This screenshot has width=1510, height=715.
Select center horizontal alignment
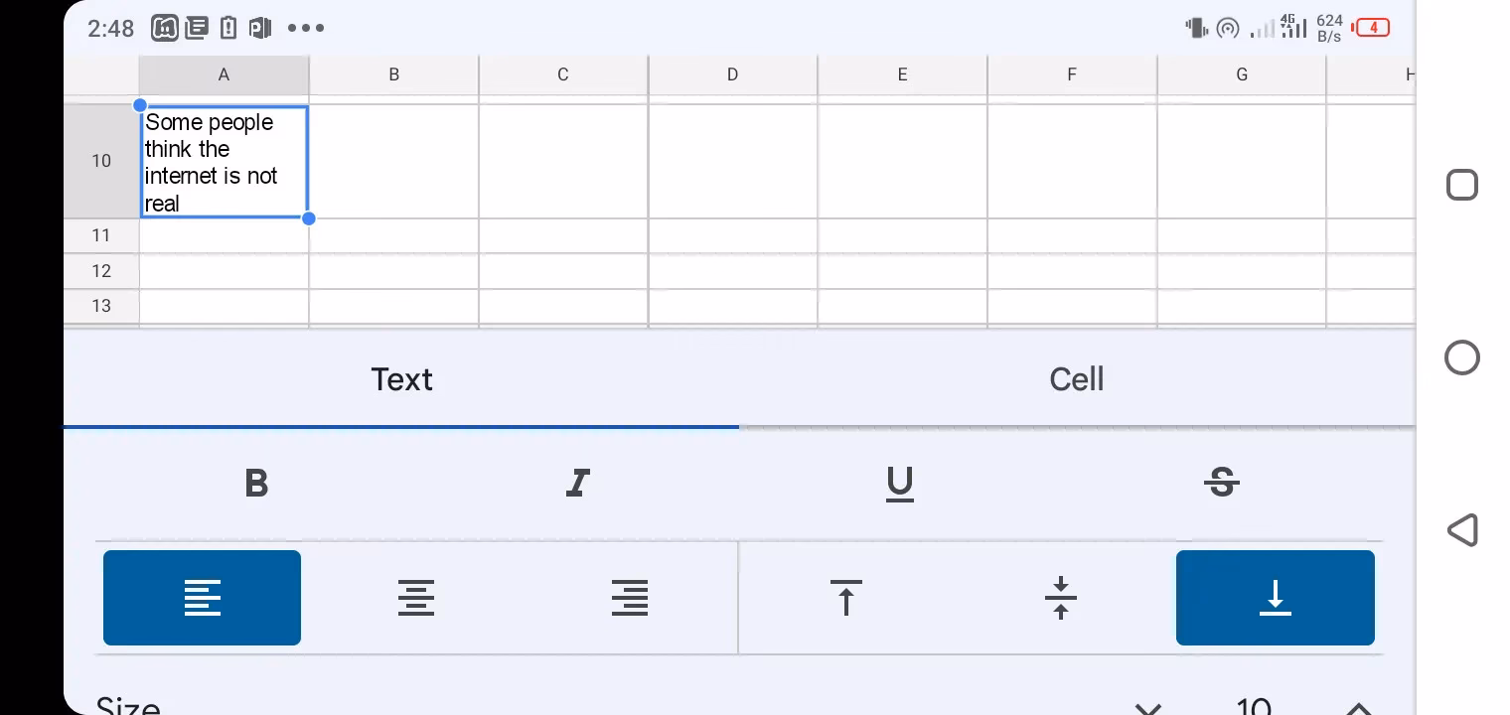click(416, 597)
